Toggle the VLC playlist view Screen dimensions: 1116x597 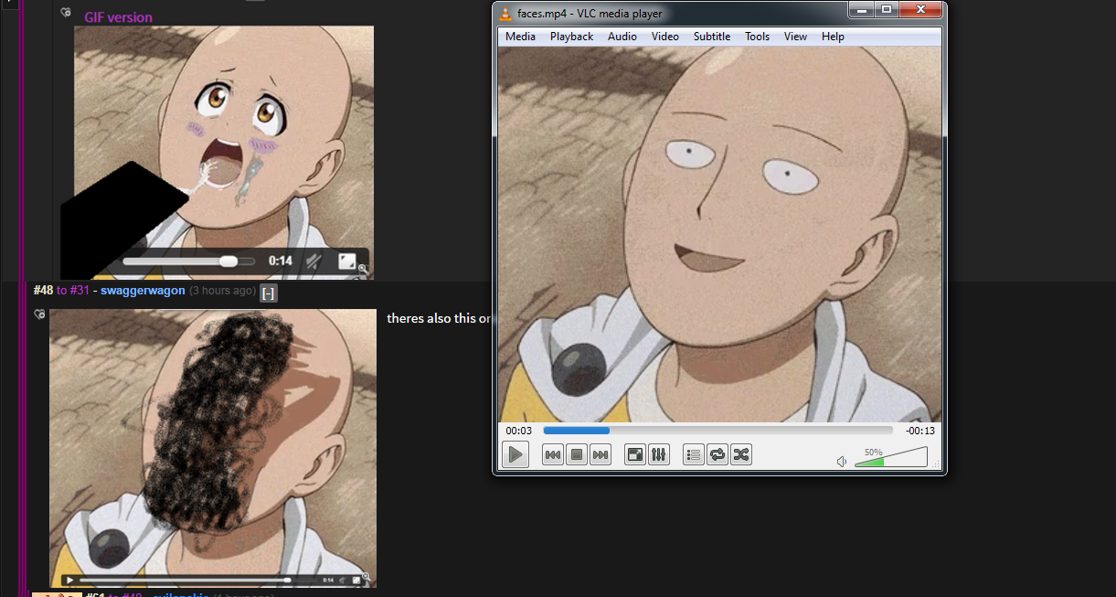(694, 454)
